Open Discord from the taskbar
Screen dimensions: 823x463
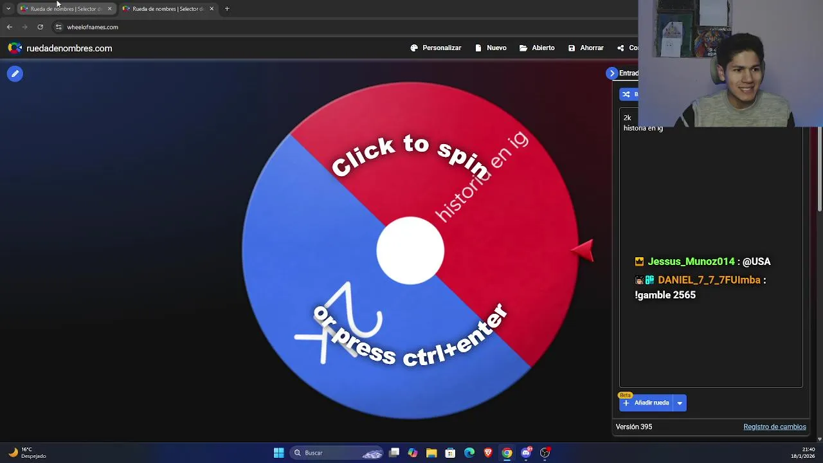tap(526, 453)
